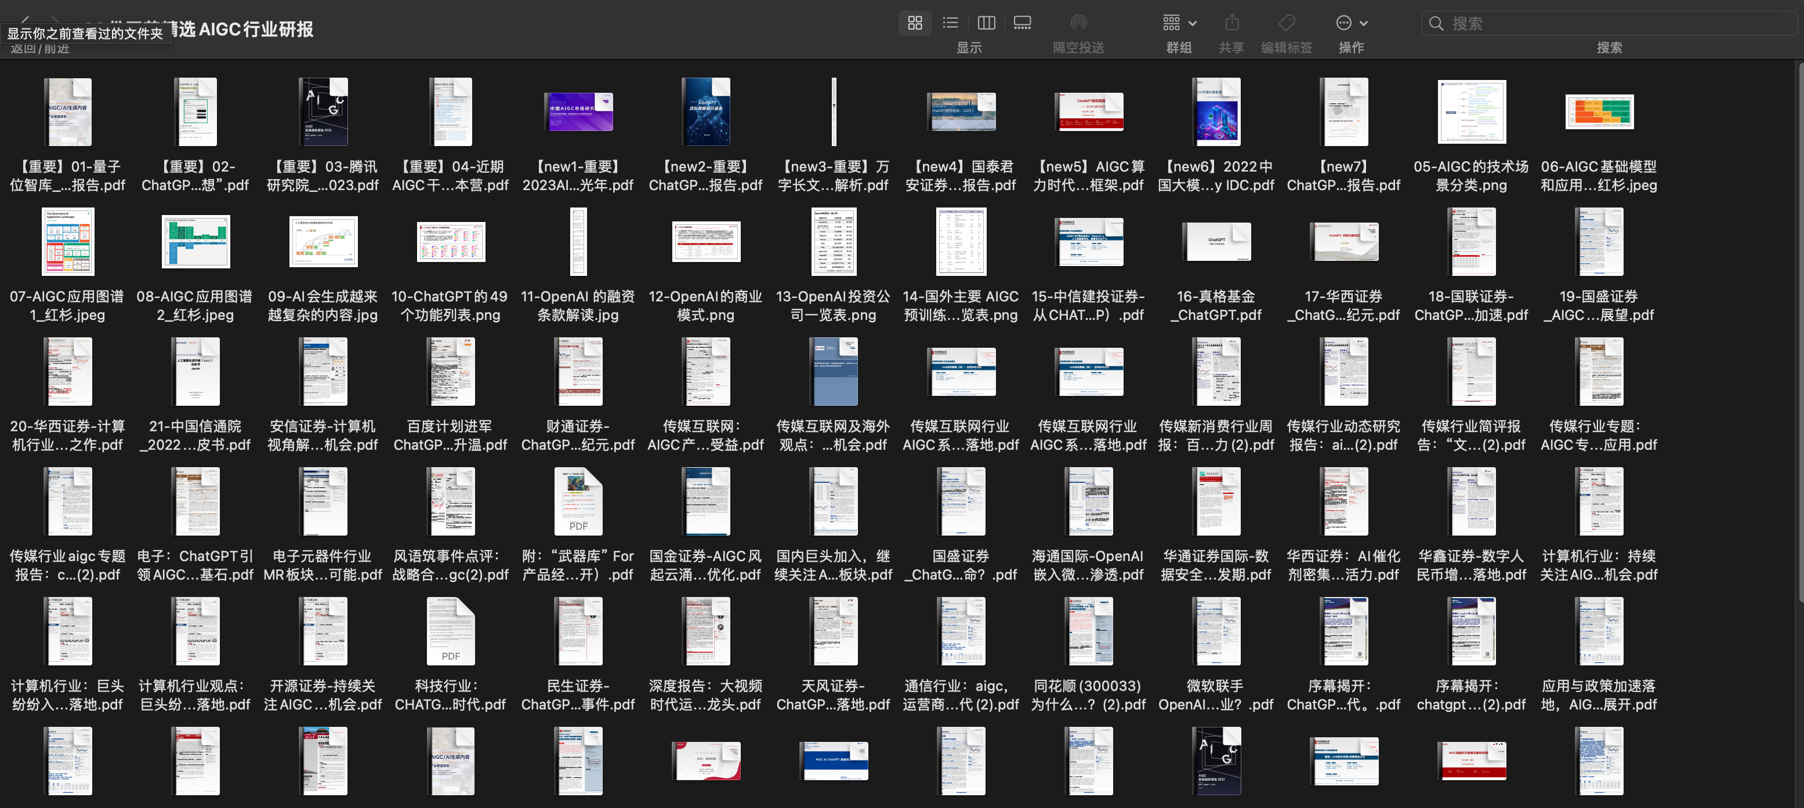Select 附：“武器库”For产品经…开 PDF
Viewport: 1804px width, 808px height.
pyautogui.click(x=578, y=501)
